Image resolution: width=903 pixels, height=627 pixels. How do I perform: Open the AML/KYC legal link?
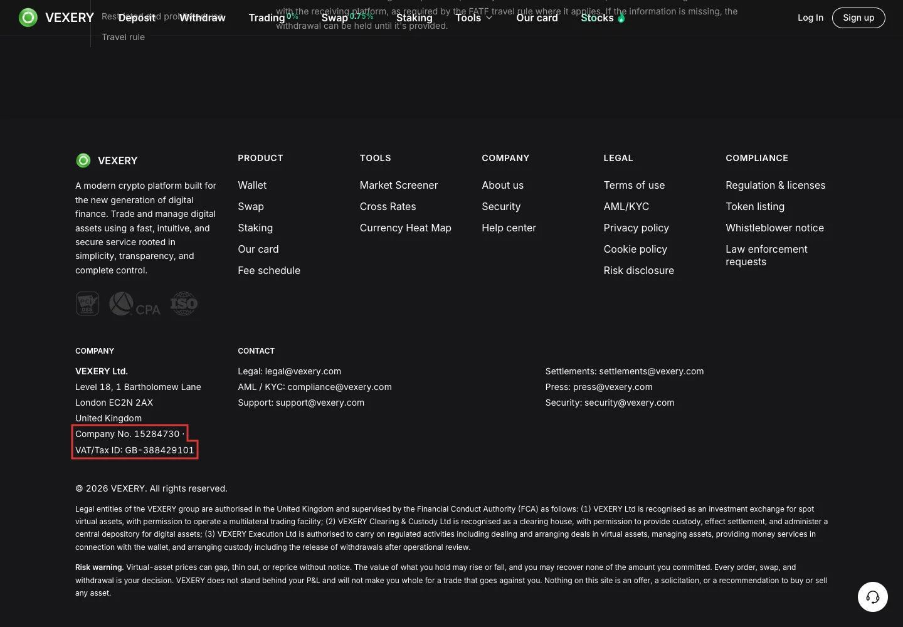(626, 206)
